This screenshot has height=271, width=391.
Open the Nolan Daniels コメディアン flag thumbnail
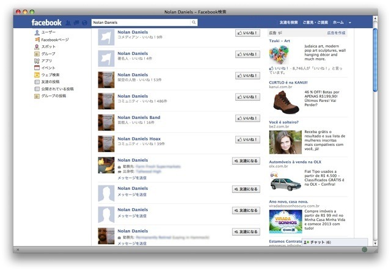(x=106, y=37)
